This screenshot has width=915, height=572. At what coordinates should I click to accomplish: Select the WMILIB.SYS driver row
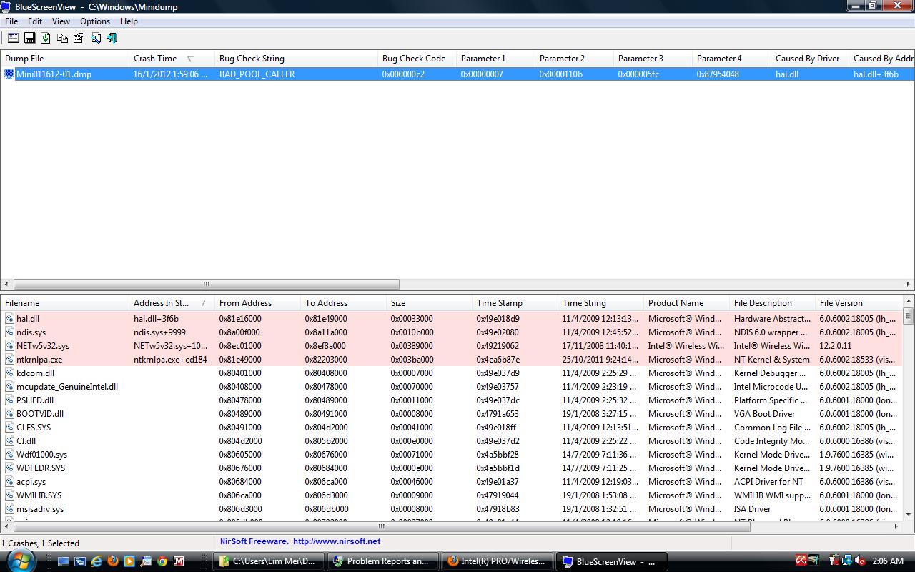(451, 495)
